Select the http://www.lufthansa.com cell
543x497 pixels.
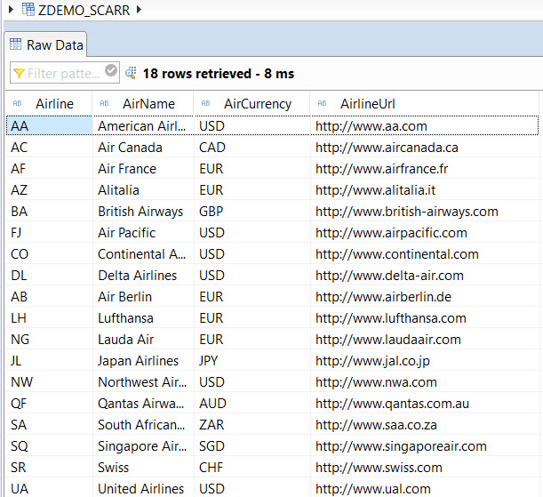(425, 318)
